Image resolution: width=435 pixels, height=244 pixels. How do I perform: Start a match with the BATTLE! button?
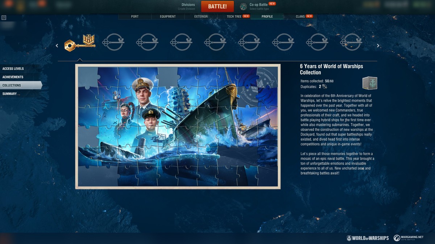tap(217, 7)
